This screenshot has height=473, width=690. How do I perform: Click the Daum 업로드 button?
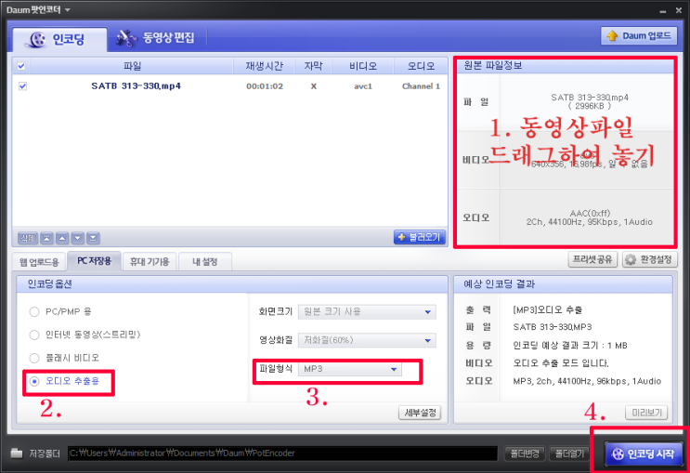639,36
